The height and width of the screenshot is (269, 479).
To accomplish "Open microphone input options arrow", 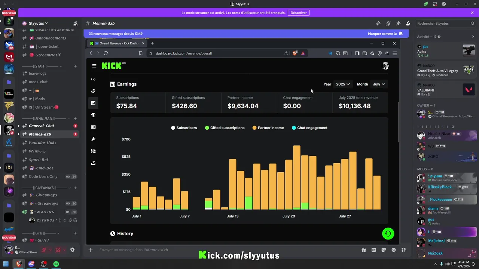I will [50, 250].
